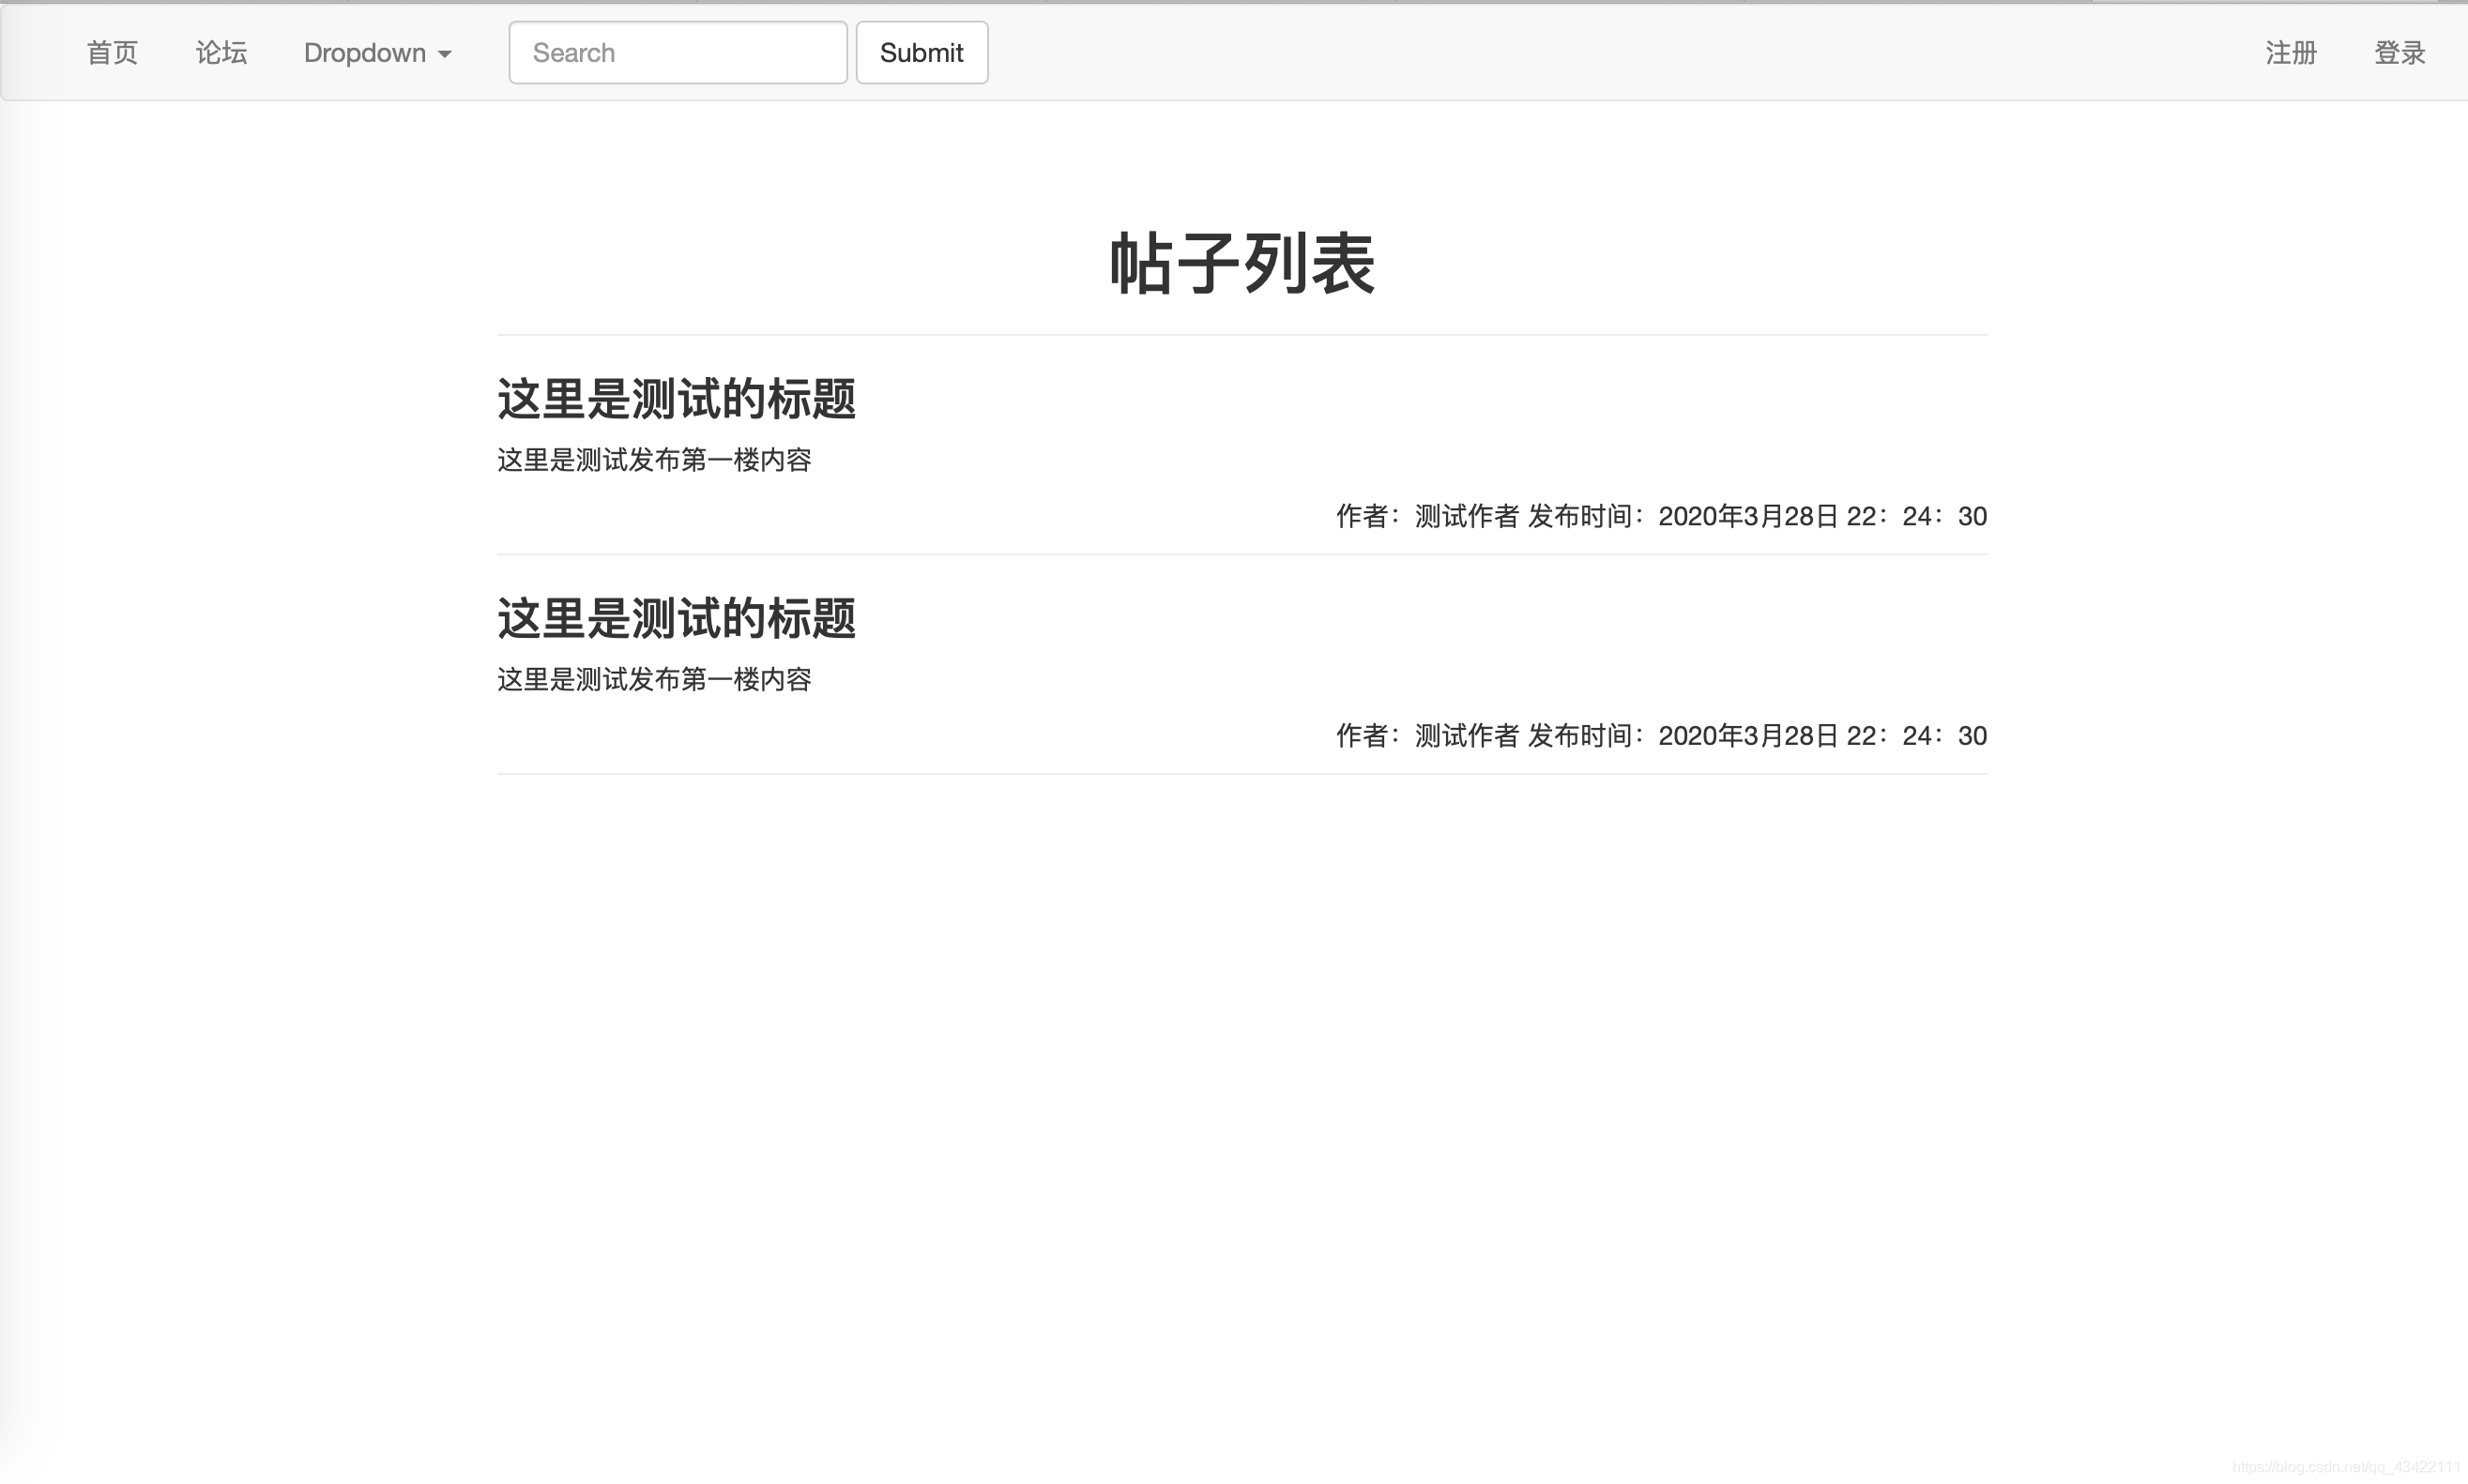Click the Submit button
Viewport: 2468px width, 1484px height.
[x=921, y=52]
